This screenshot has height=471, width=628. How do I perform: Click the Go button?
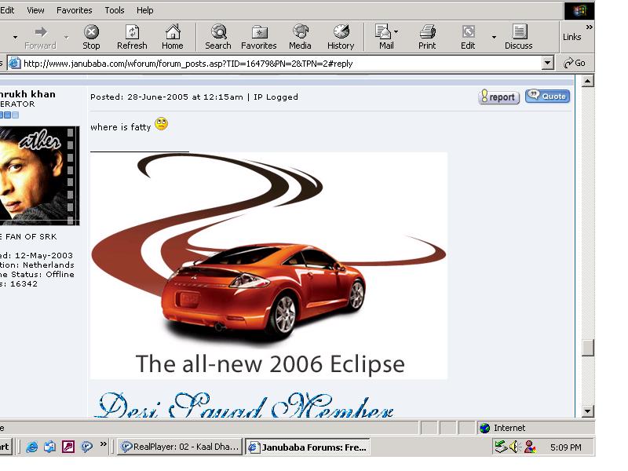575,64
